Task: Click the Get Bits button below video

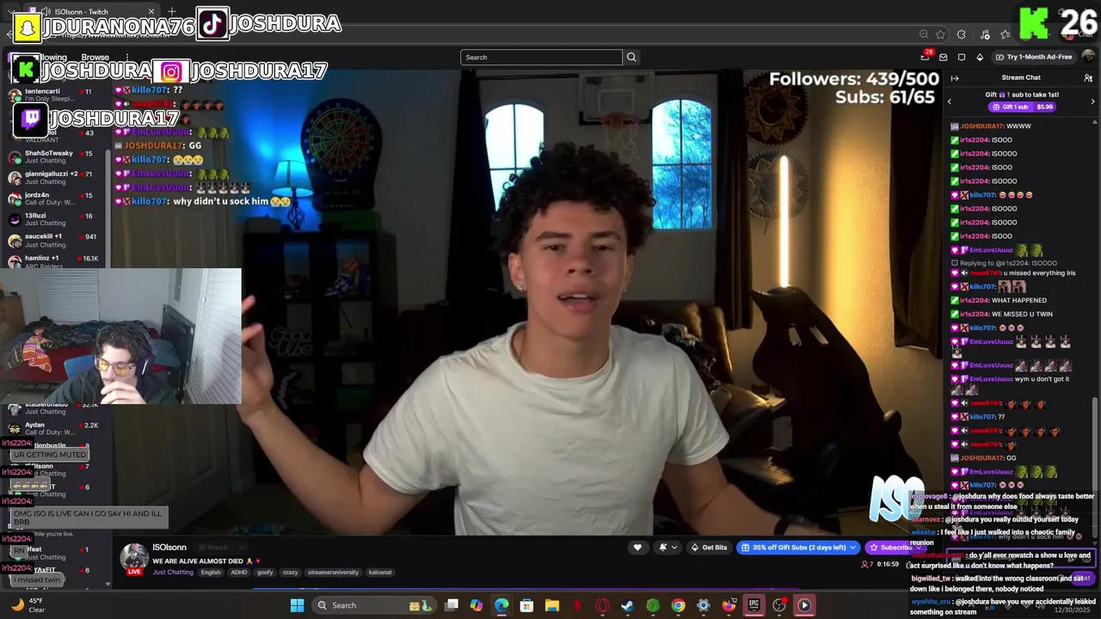Action: click(x=710, y=548)
